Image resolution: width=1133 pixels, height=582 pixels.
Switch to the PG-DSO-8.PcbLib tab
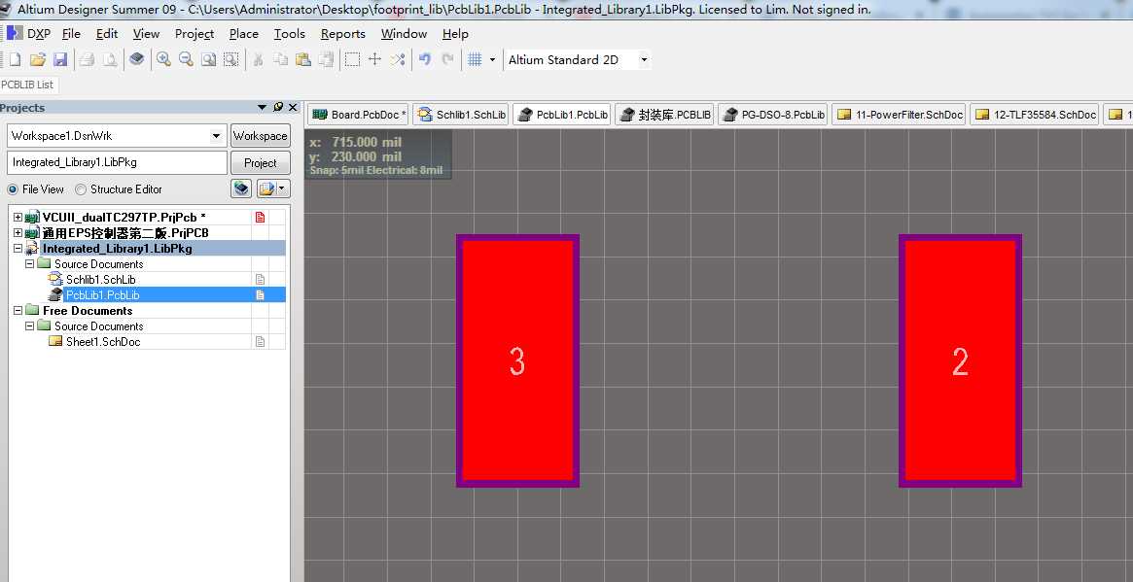tap(773, 115)
